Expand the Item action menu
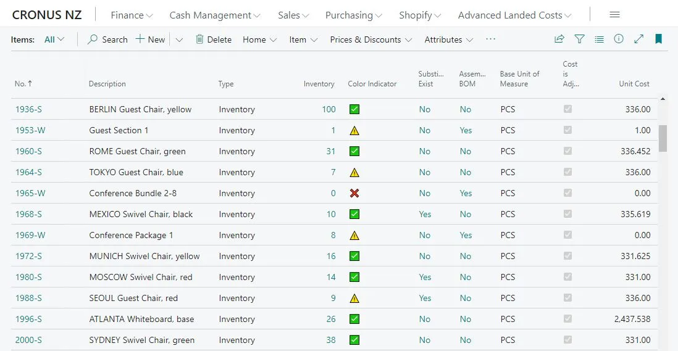The width and height of the screenshot is (678, 351). point(303,39)
